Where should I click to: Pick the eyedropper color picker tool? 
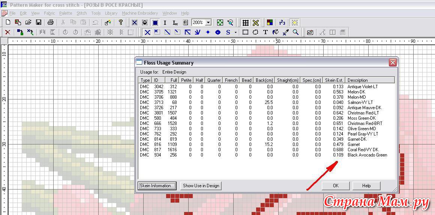[x=286, y=32]
